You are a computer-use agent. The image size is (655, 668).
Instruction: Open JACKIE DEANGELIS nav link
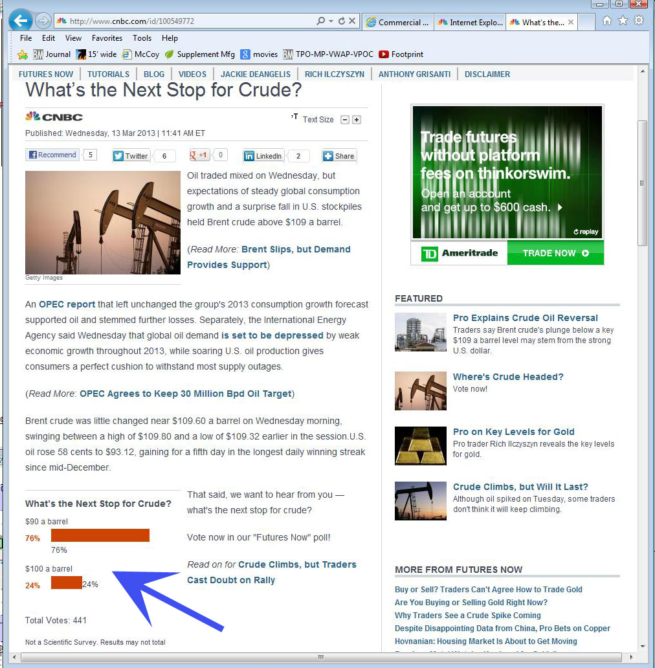coord(256,74)
